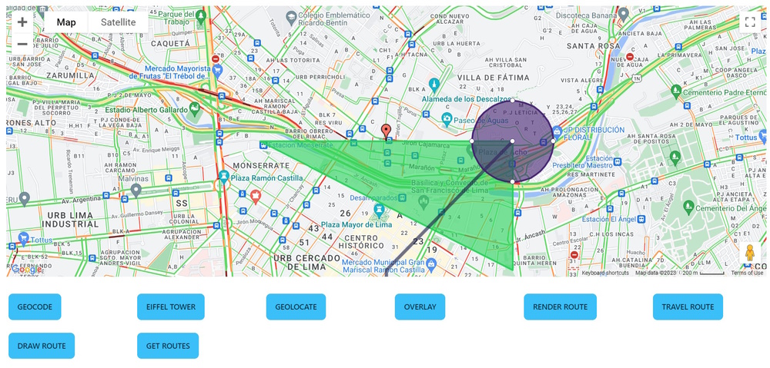This screenshot has width=770, height=368.
Task: Click the GEOCODE button
Action: pyautogui.click(x=35, y=307)
